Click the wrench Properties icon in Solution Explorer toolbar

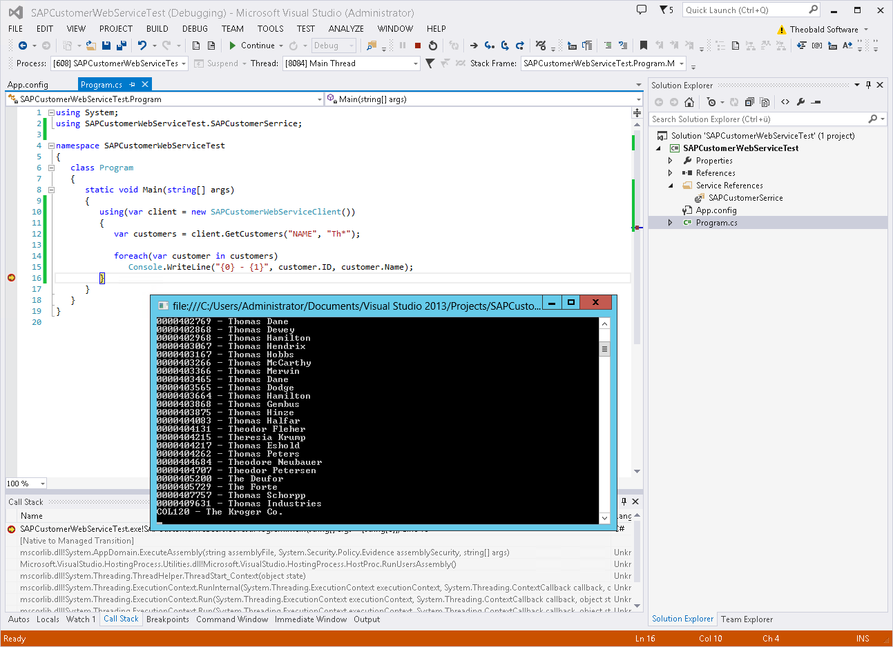click(800, 102)
